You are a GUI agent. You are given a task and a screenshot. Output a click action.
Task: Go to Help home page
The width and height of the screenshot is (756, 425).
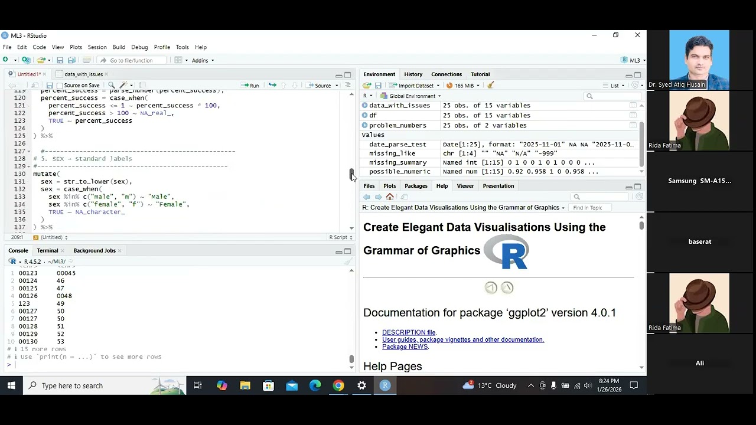pyautogui.click(x=390, y=197)
